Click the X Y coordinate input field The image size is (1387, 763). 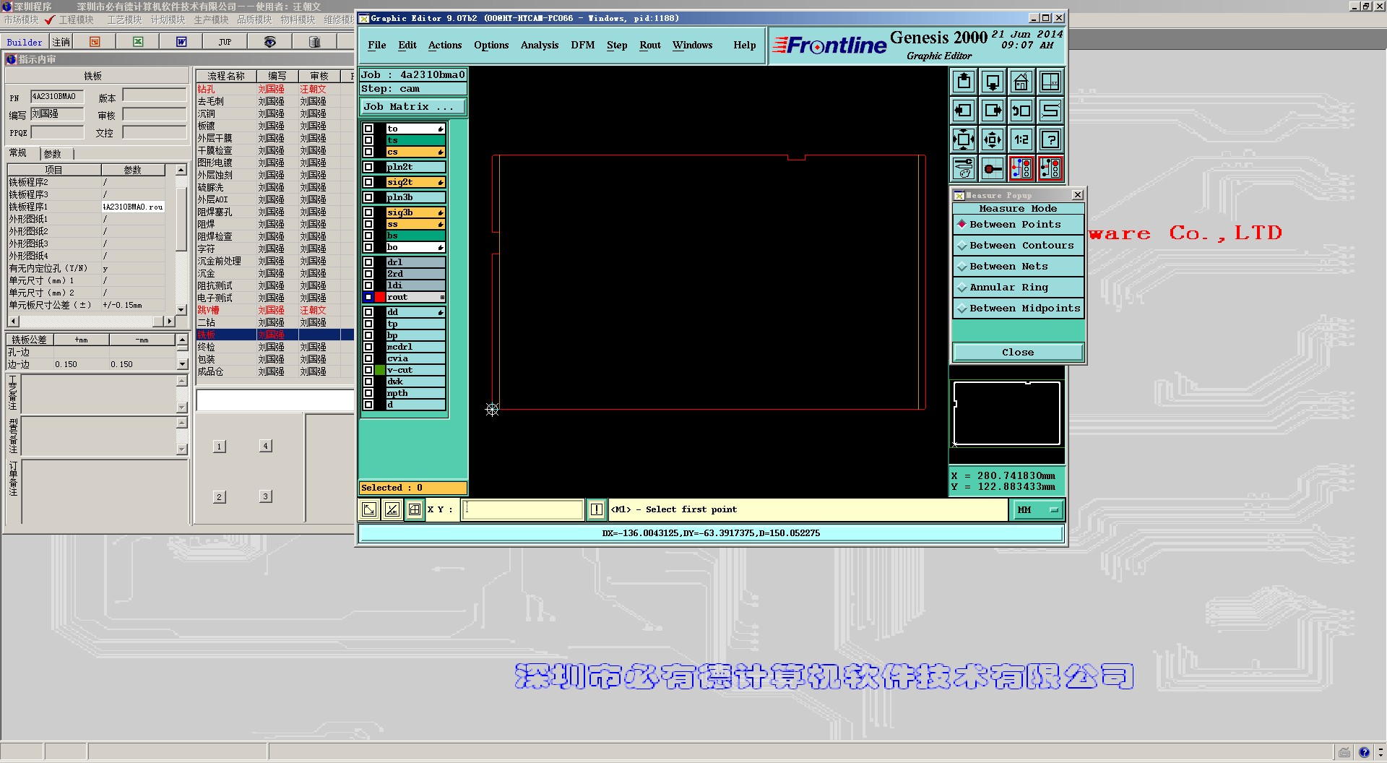tap(522, 510)
